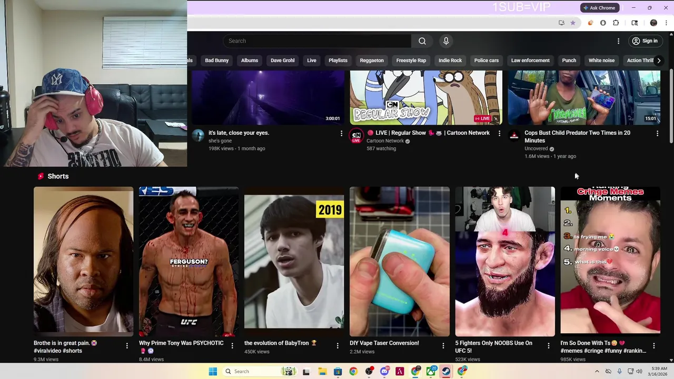The image size is (674, 379).
Task: Click the Windows taskbar Search box
Action: point(259,372)
